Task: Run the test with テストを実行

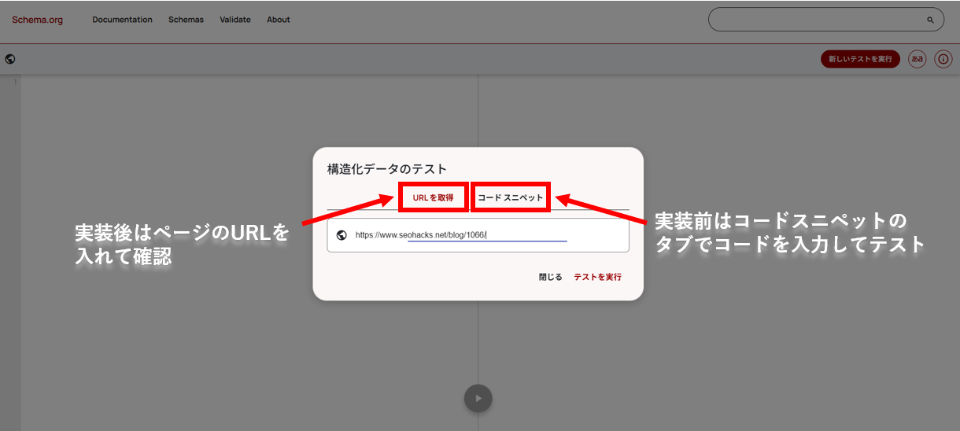Action: pyautogui.click(x=597, y=277)
